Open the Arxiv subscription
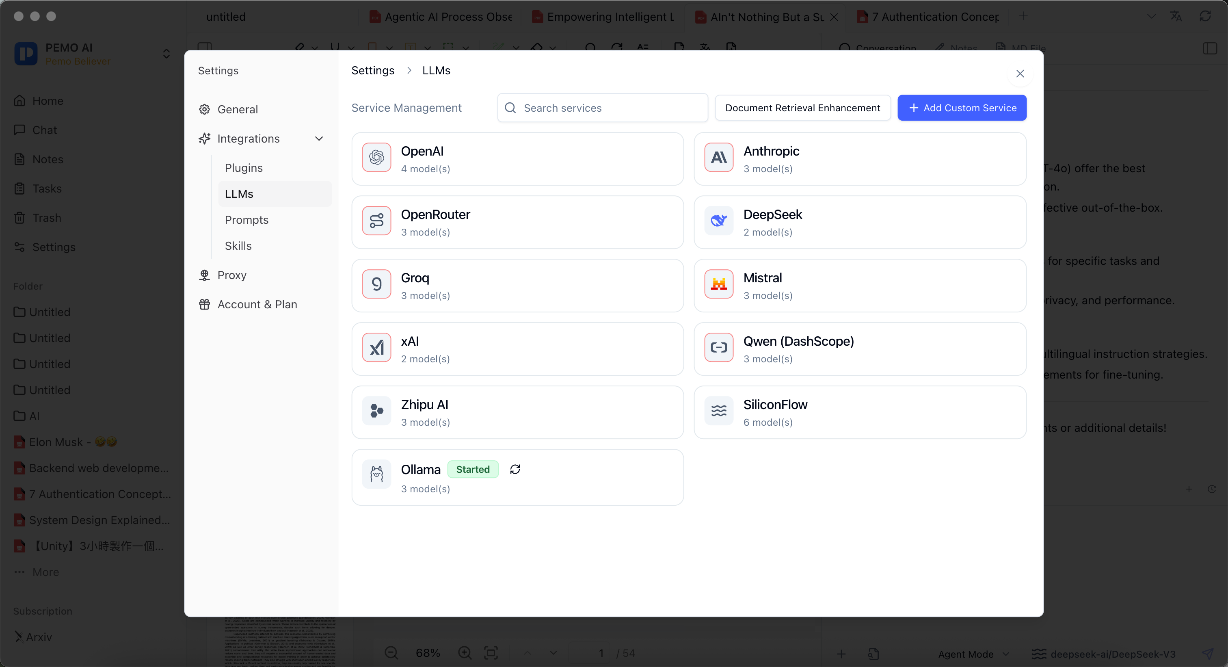Image resolution: width=1228 pixels, height=667 pixels. pyautogui.click(x=32, y=637)
